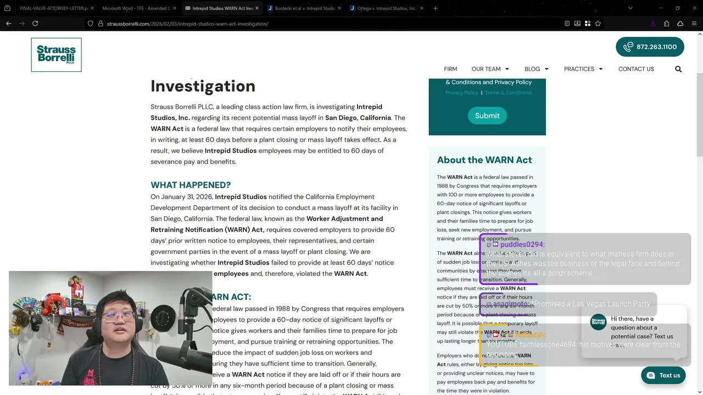This screenshot has width=703, height=395.
Task: Close the Intrepid Studios WARN Act tab
Action: 257,8
